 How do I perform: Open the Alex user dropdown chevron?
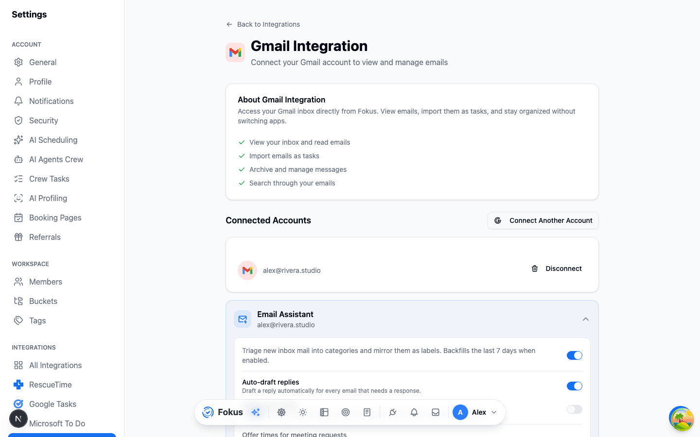tap(494, 412)
